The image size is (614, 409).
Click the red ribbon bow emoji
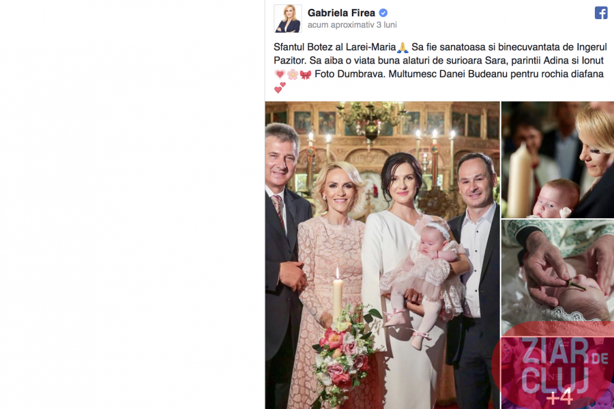coord(306,74)
